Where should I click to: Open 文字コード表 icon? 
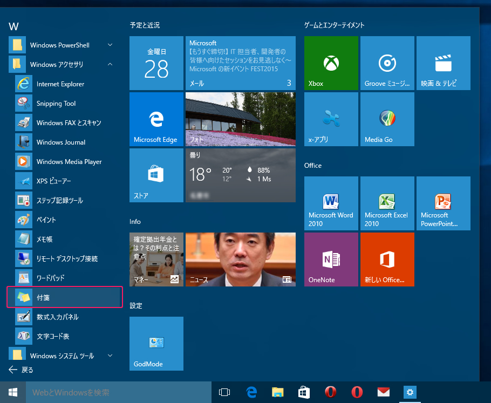24,336
